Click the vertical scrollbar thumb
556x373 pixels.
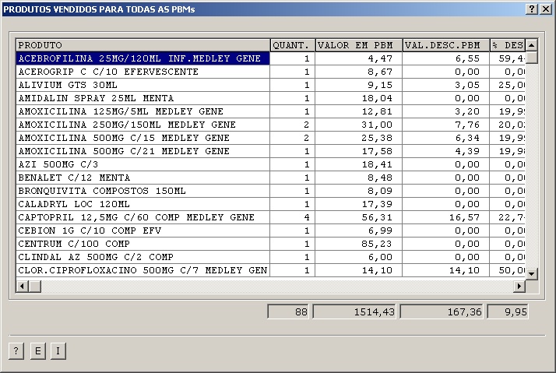532,58
